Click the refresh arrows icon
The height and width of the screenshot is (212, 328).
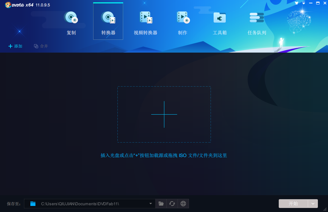[x=172, y=204]
